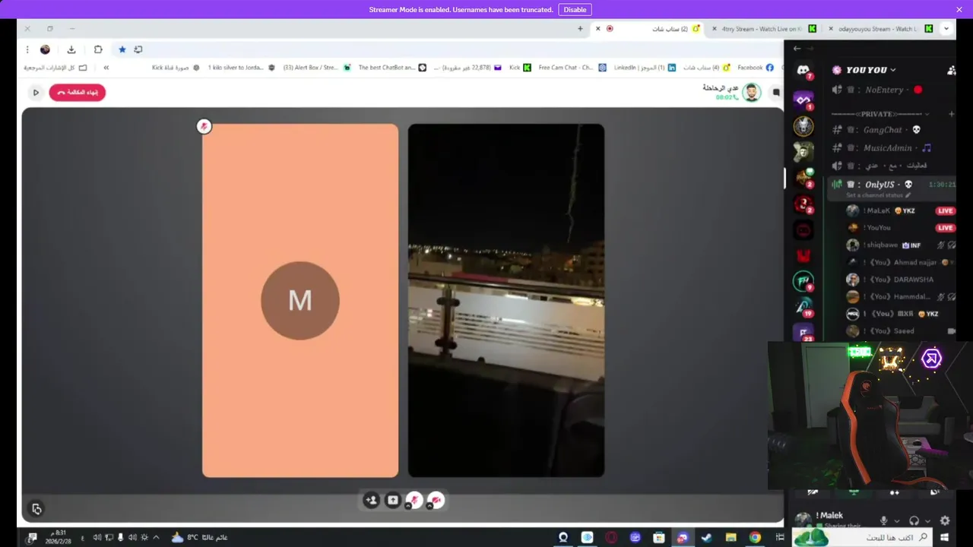Image resolution: width=973 pixels, height=547 pixels.
Task: Open Steam from the taskbar
Action: click(x=707, y=538)
